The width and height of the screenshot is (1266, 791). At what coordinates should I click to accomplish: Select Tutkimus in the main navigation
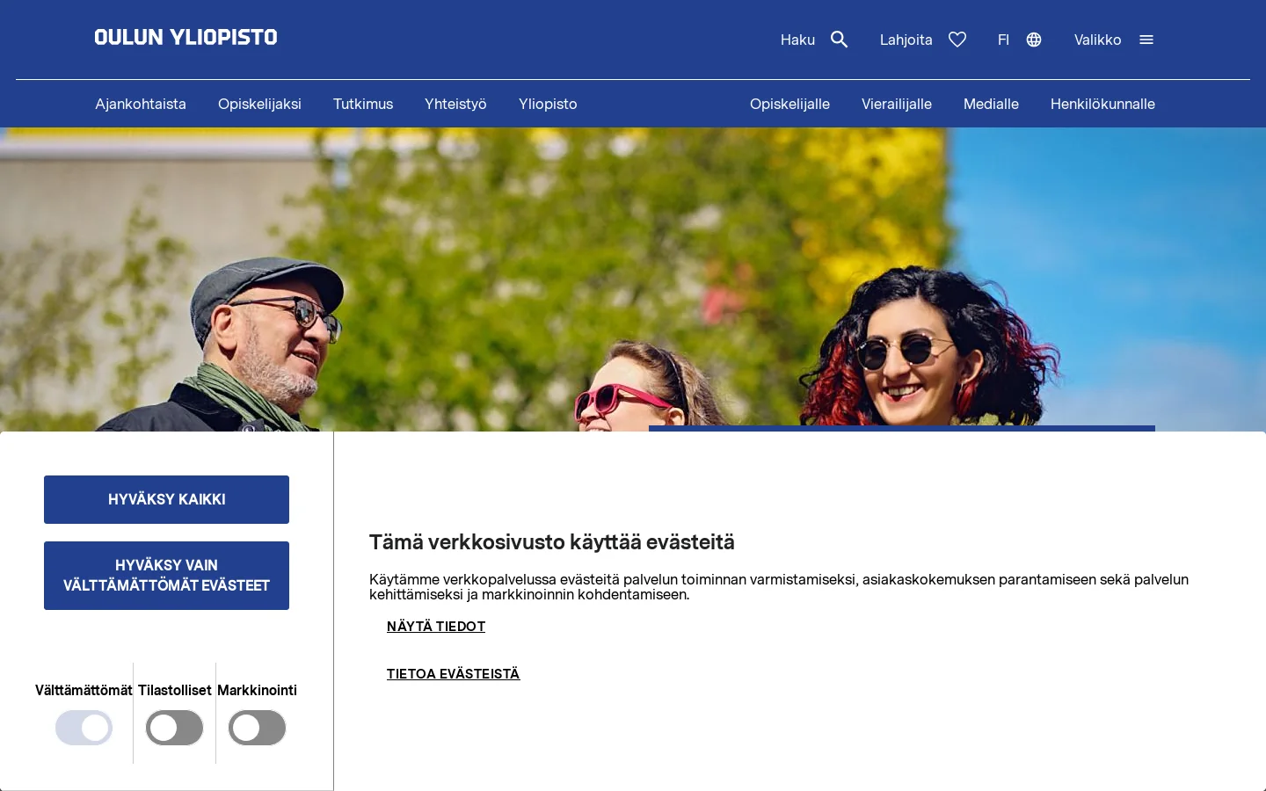click(363, 104)
